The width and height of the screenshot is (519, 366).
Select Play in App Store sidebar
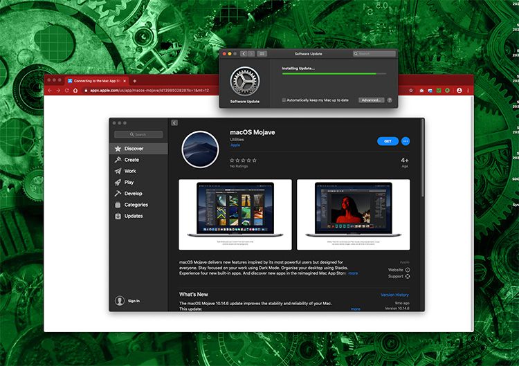pos(138,183)
